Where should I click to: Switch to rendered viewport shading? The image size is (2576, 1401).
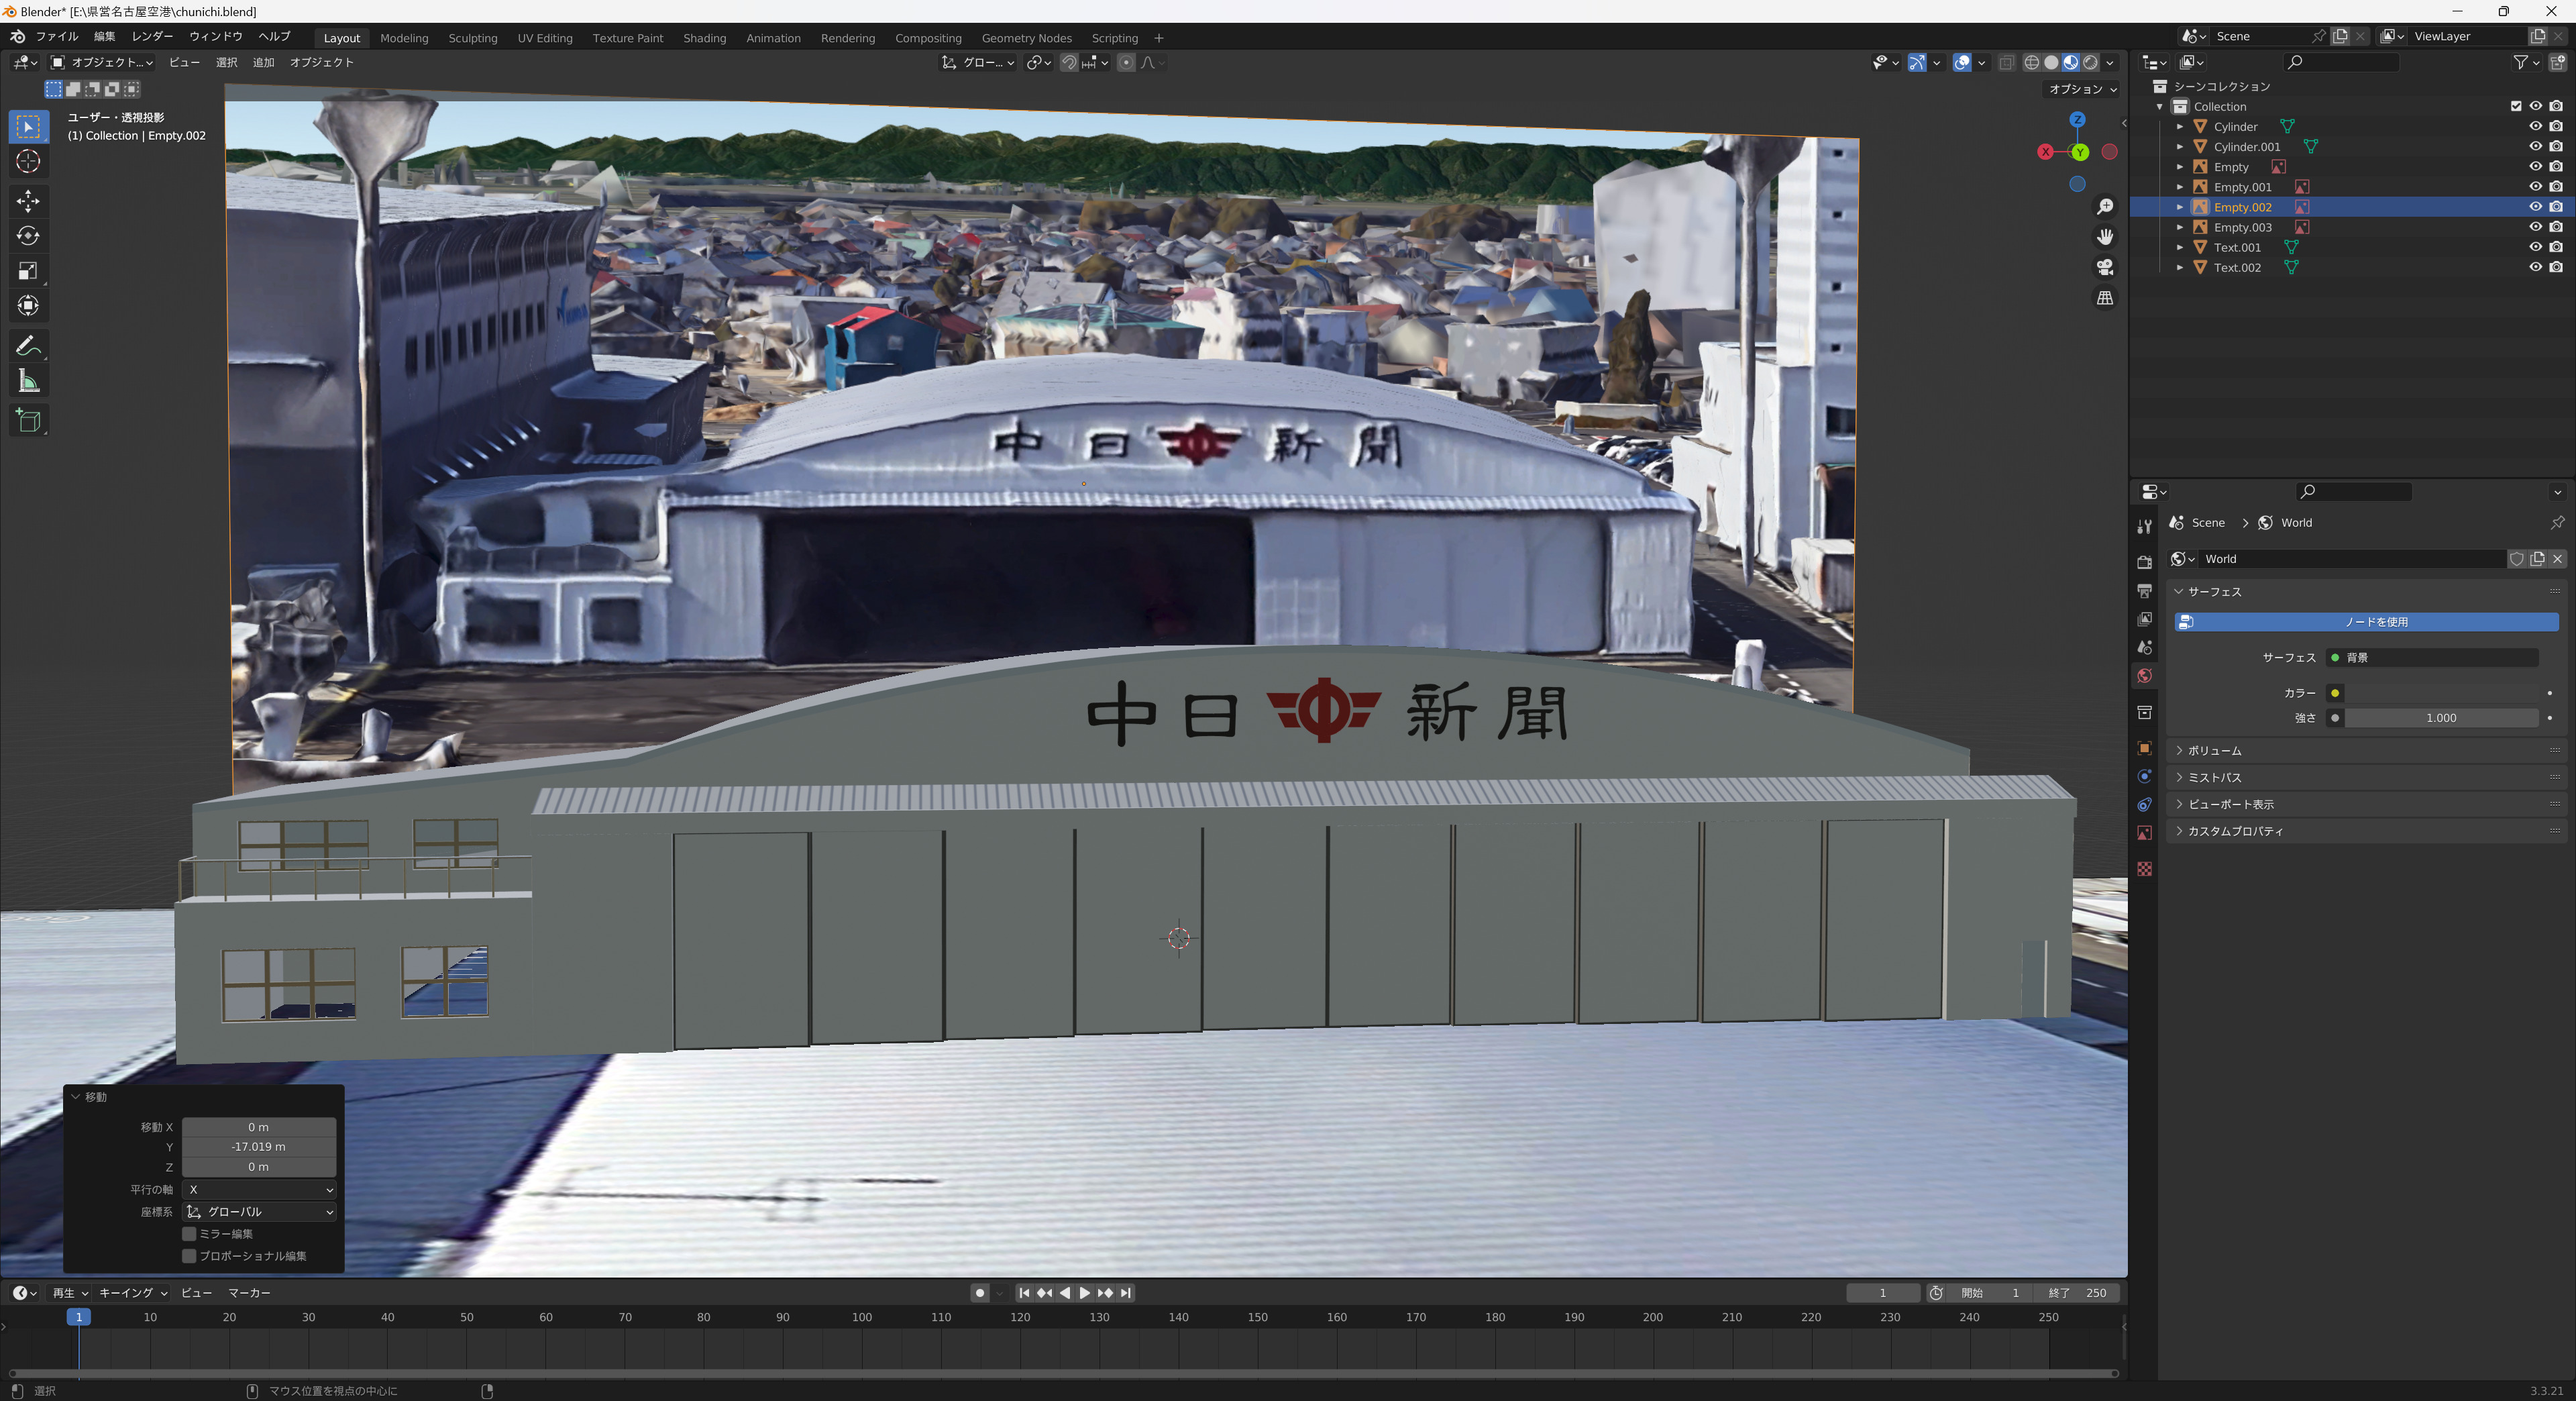(x=2090, y=62)
